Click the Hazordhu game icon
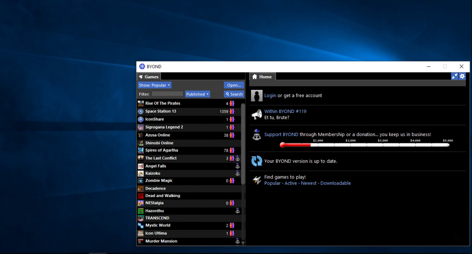 [x=141, y=211]
